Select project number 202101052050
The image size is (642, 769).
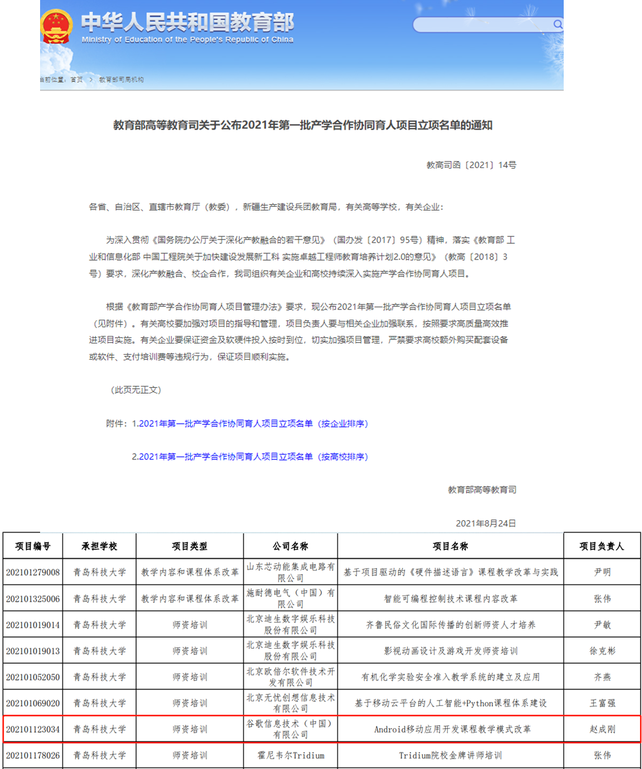(x=33, y=677)
